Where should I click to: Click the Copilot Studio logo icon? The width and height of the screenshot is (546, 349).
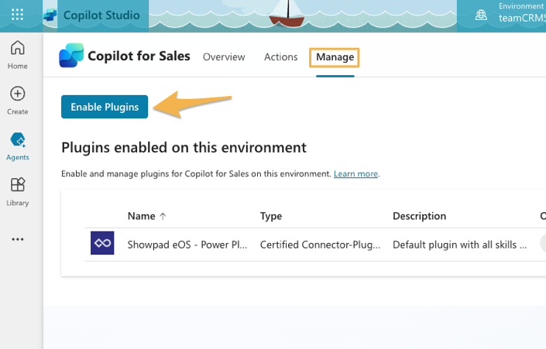click(x=50, y=15)
